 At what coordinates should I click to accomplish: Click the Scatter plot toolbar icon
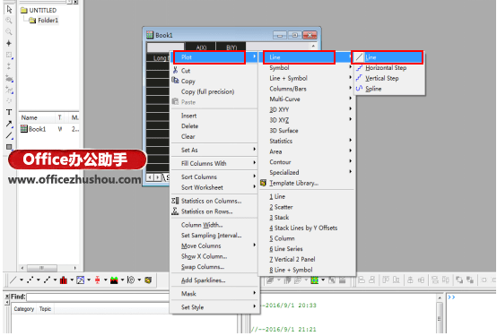(x=31, y=280)
